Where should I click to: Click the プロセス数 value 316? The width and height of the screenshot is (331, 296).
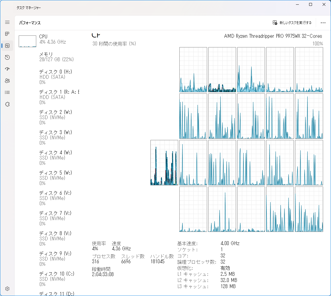[96, 261]
